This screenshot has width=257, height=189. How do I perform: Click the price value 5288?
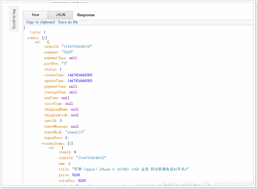click(x=76, y=175)
